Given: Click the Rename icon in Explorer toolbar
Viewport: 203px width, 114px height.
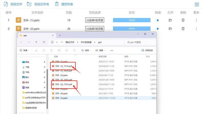Looking at the screenshot, I should (x=59, y=50).
